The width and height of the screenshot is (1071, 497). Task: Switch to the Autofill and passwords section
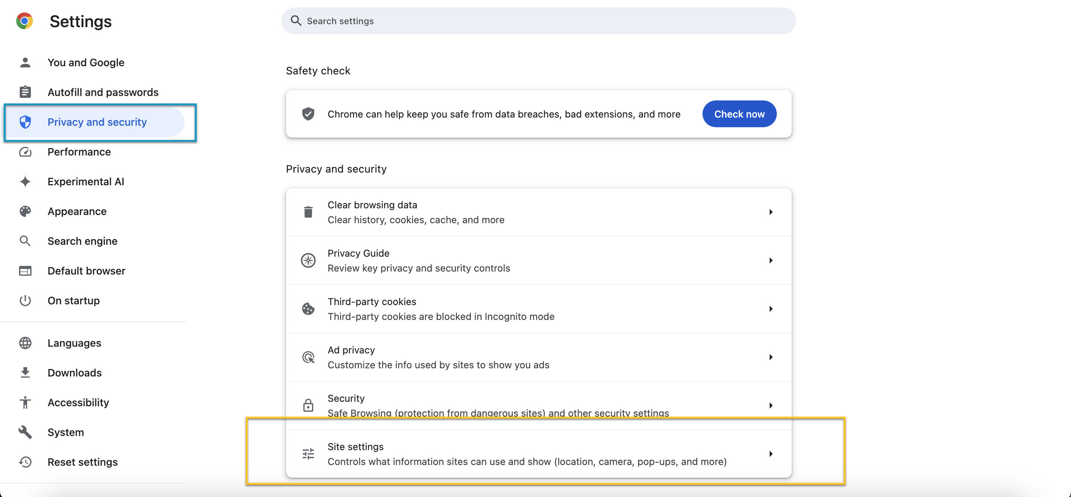point(103,92)
